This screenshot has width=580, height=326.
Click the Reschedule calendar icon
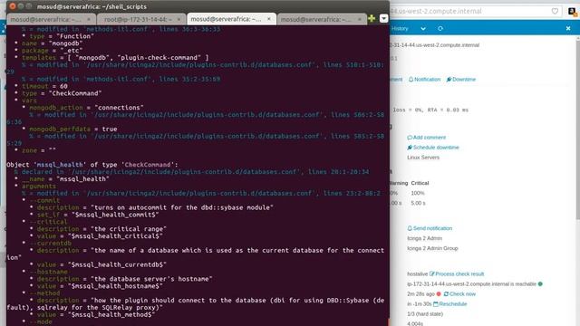(436, 304)
